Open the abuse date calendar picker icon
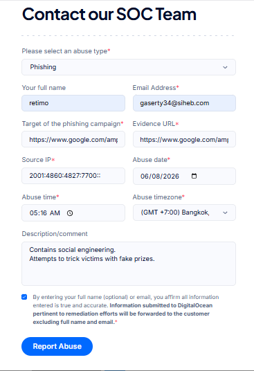 point(194,176)
